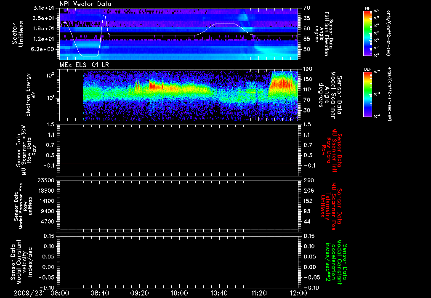The image size is (431, 298).
Task: Click the DEF color bar gradient
Action: pyautogui.click(x=367, y=94)
